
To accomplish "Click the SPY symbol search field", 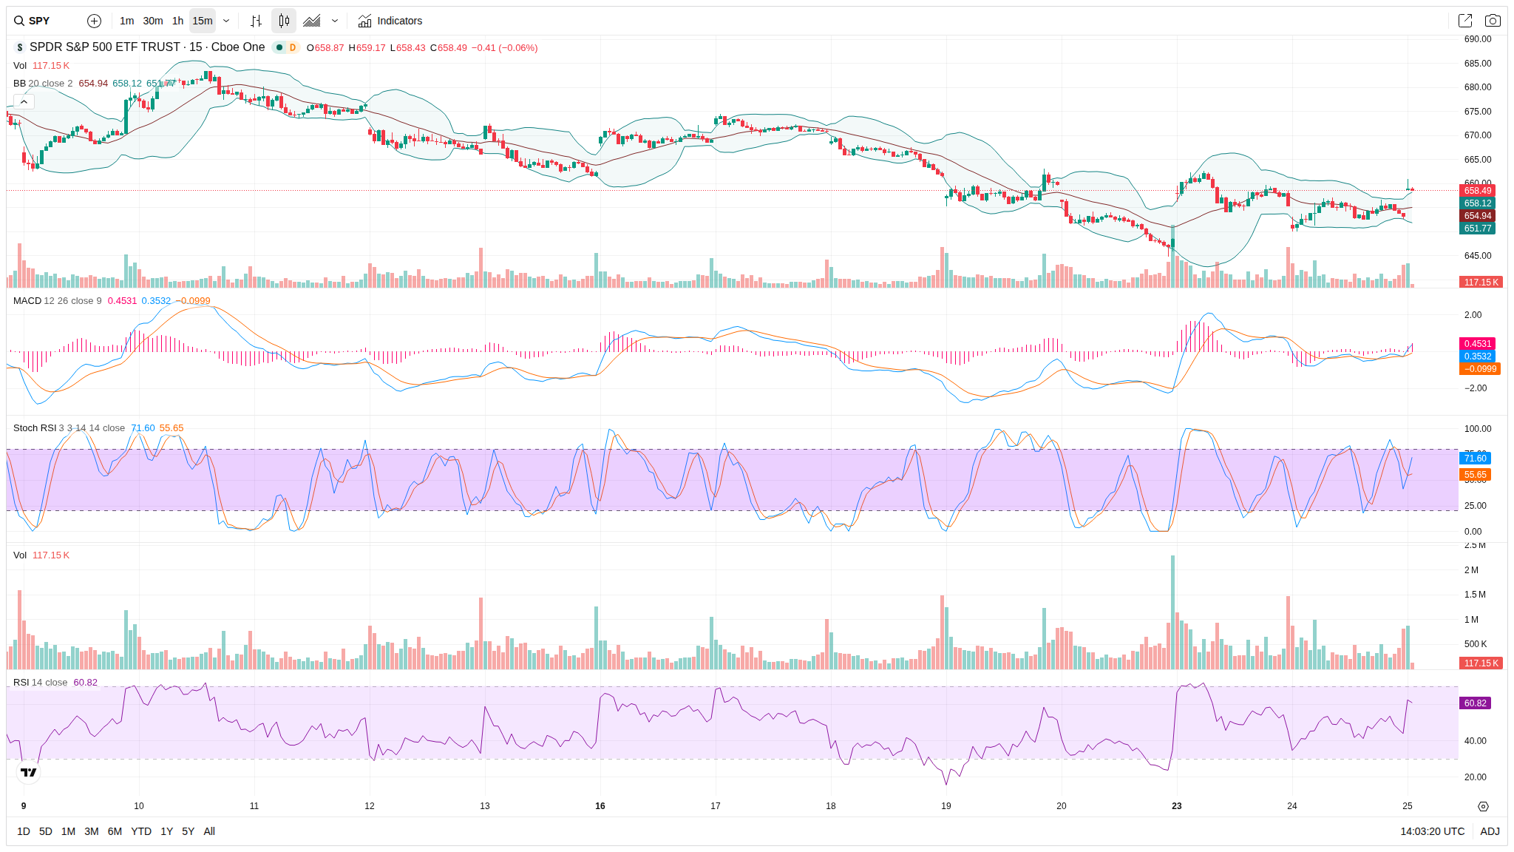I will 41,21.
